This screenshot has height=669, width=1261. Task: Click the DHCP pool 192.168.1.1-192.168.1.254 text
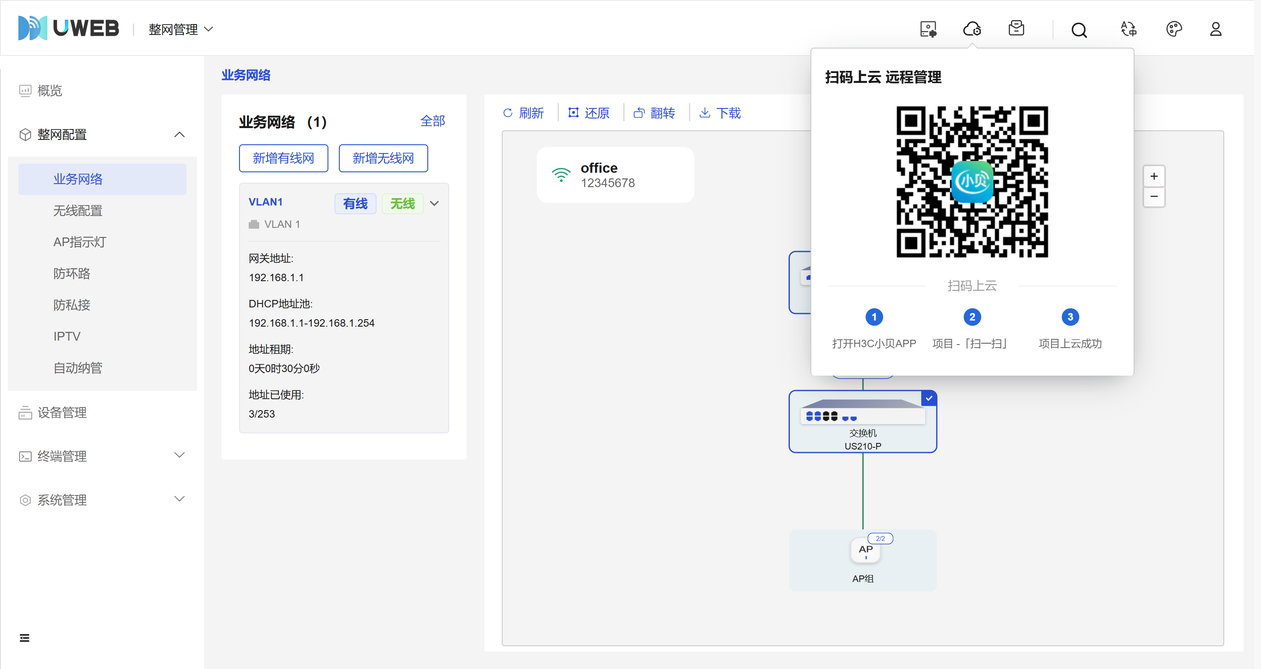point(311,323)
